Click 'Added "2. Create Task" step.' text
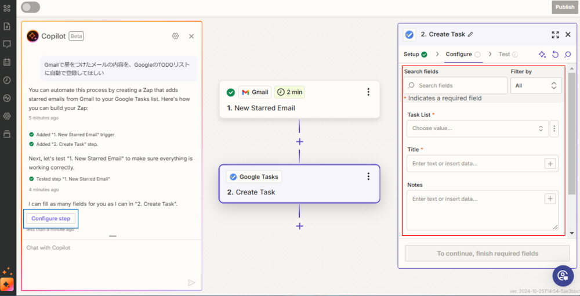 [x=67, y=144]
